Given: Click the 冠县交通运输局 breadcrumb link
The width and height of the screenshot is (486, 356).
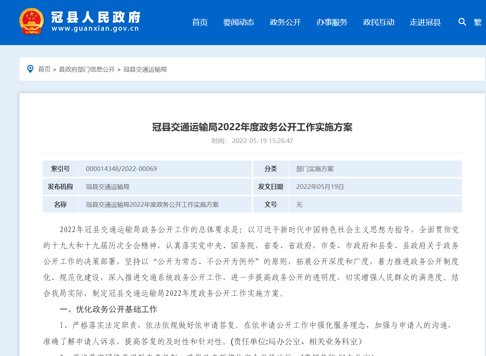Looking at the screenshot, I should coord(145,69).
